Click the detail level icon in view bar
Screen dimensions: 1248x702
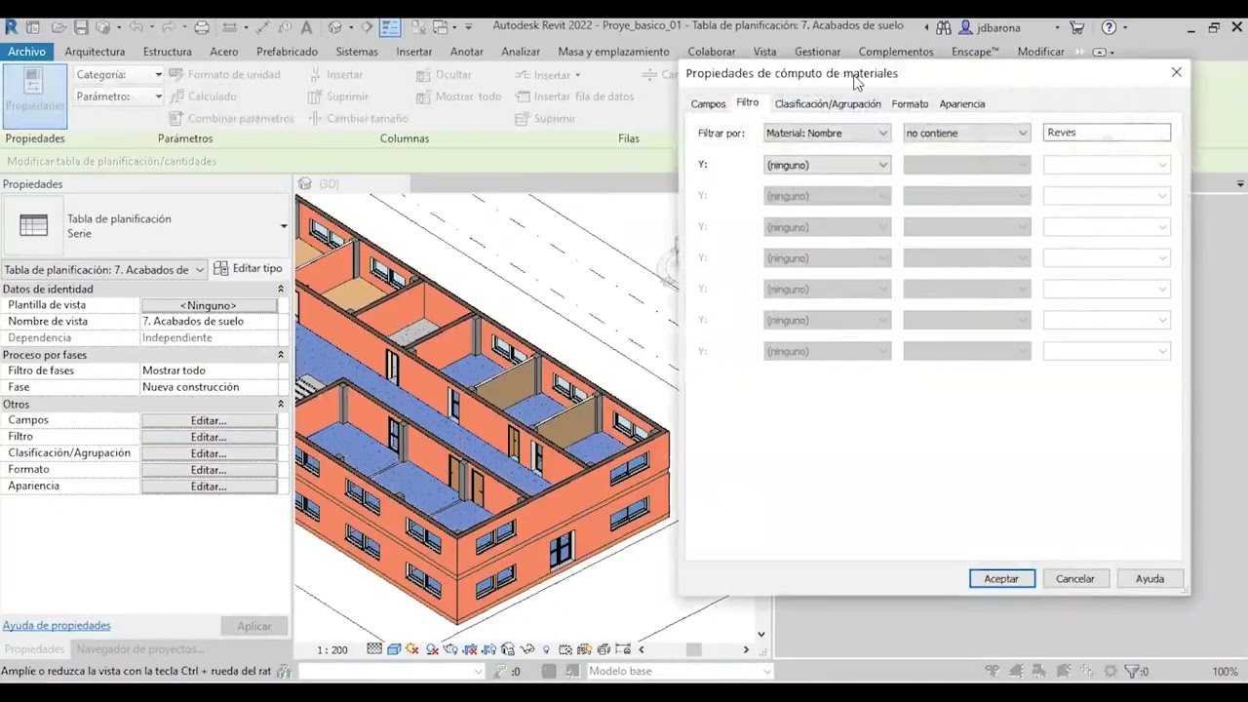[375, 649]
